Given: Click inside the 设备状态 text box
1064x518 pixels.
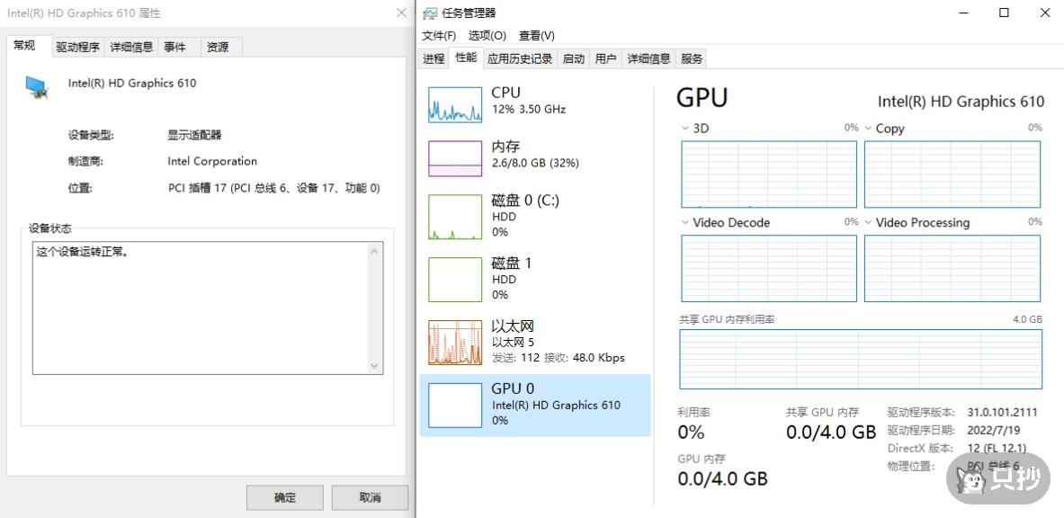Looking at the screenshot, I should (198, 306).
